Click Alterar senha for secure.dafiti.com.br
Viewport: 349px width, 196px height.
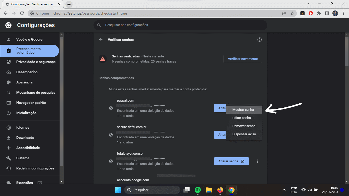click(x=220, y=135)
